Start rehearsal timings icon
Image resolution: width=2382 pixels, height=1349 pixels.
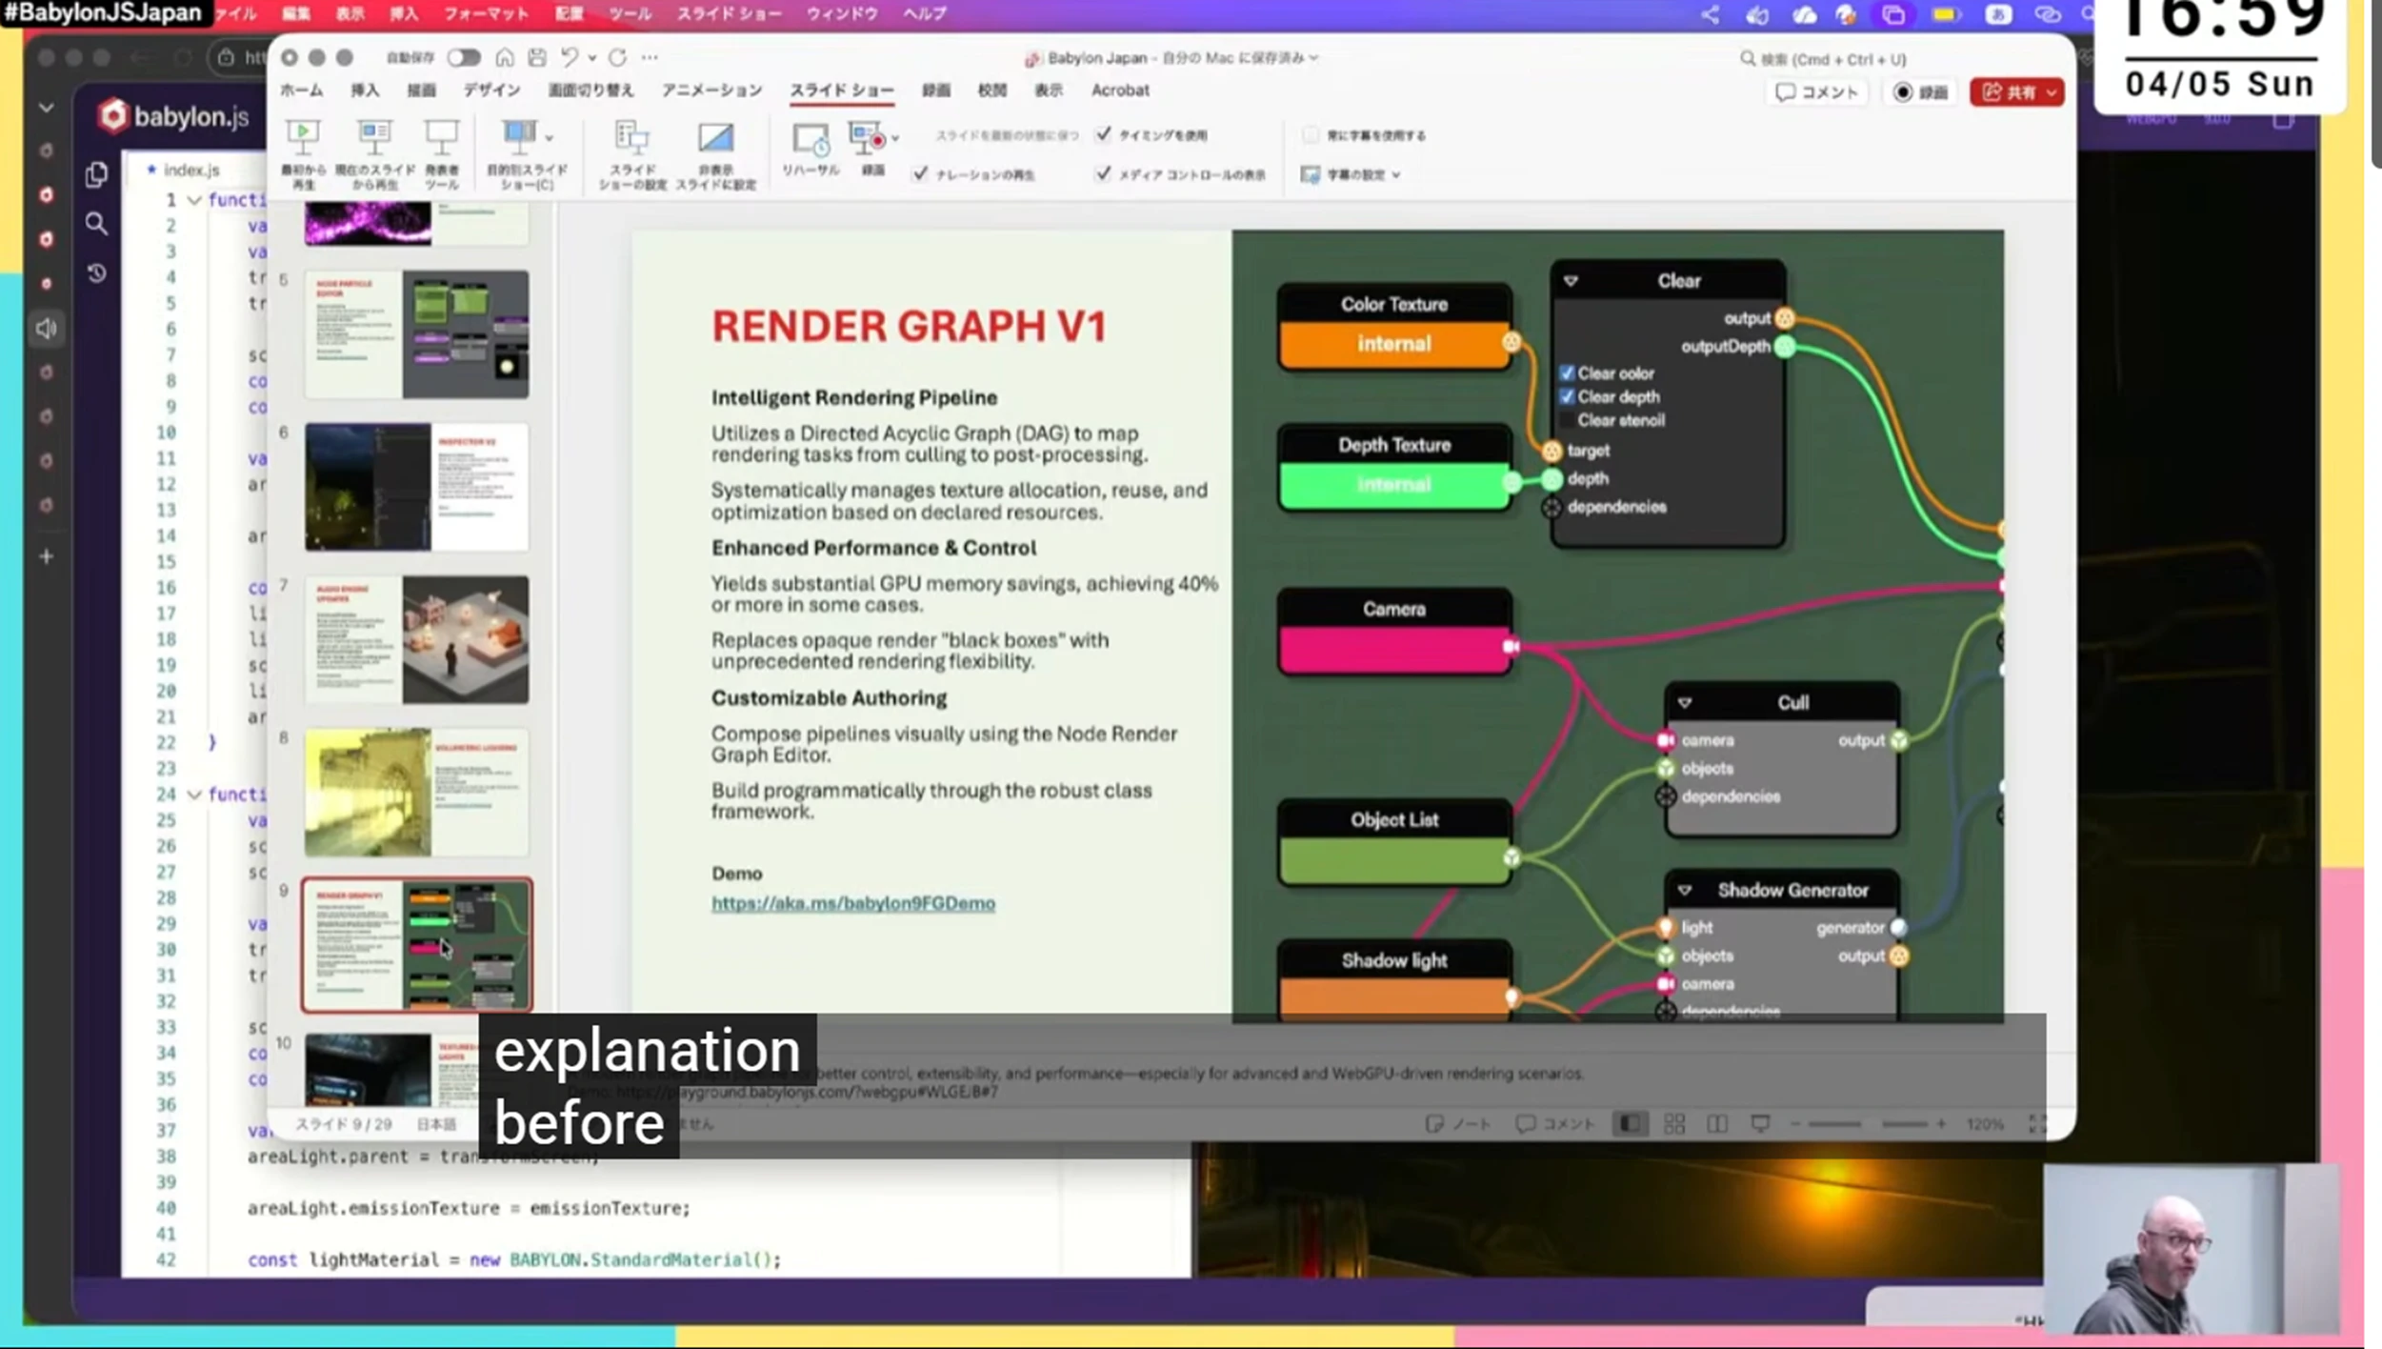[810, 140]
